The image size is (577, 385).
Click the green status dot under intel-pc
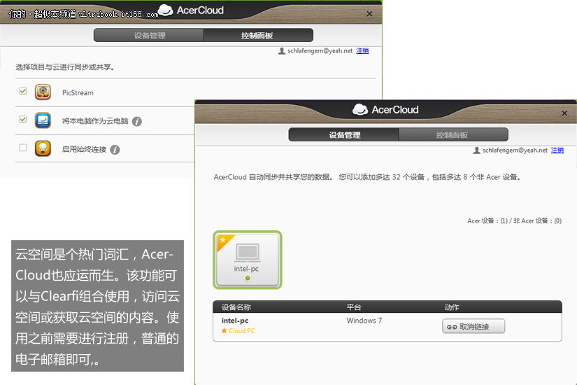coord(248,279)
